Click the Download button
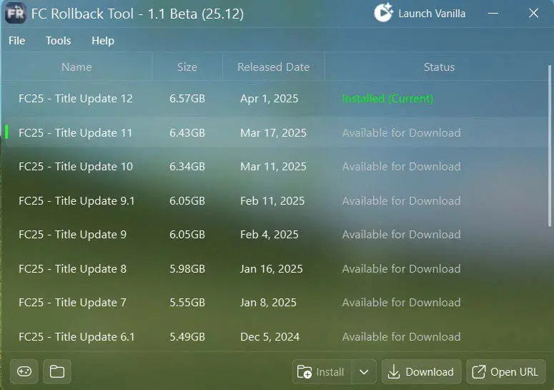This screenshot has height=390, width=554. [421, 372]
